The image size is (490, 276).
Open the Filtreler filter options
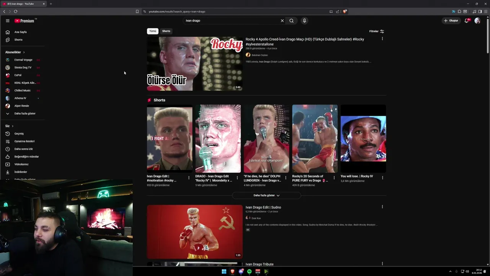pyautogui.click(x=376, y=31)
